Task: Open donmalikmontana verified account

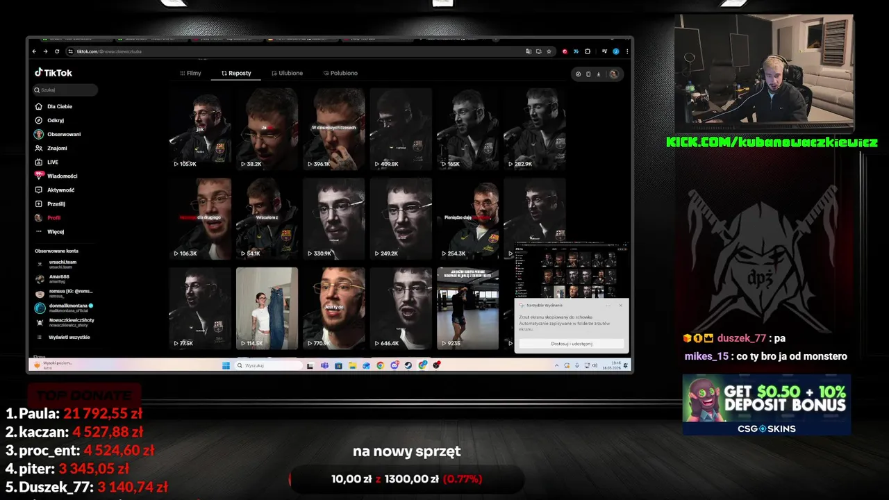Action: click(65, 308)
